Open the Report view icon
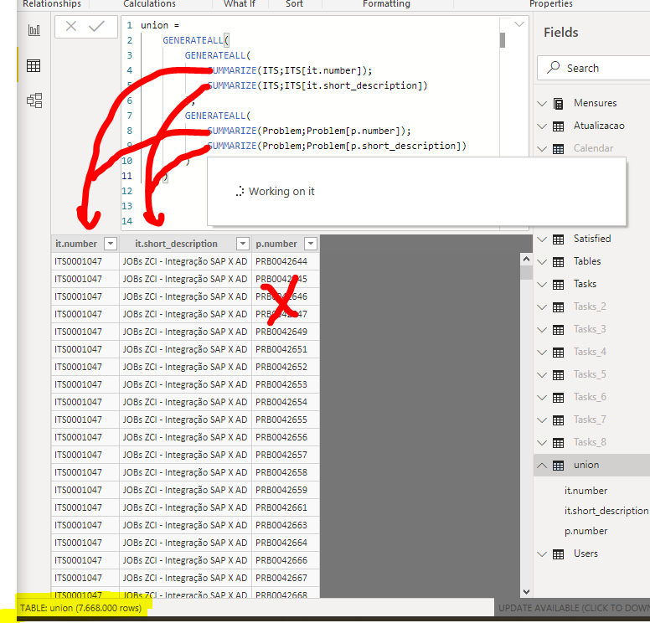Viewport: 650px width, 623px height. [x=34, y=30]
